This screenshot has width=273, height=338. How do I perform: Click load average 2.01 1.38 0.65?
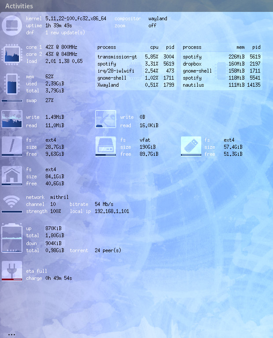click(x=64, y=61)
